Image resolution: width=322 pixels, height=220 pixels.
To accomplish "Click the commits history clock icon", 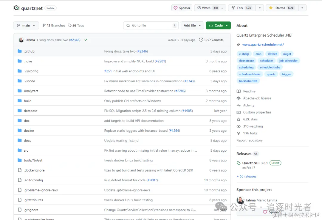I will (x=201, y=40).
